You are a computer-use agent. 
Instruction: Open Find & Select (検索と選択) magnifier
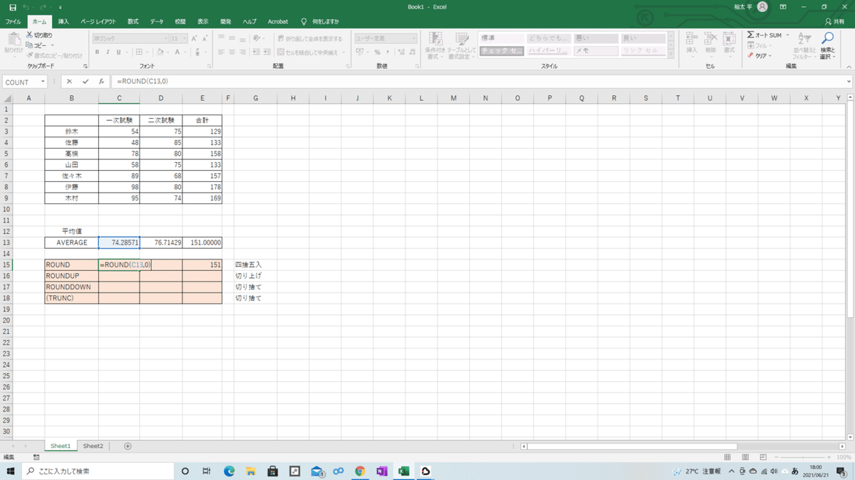tap(828, 38)
